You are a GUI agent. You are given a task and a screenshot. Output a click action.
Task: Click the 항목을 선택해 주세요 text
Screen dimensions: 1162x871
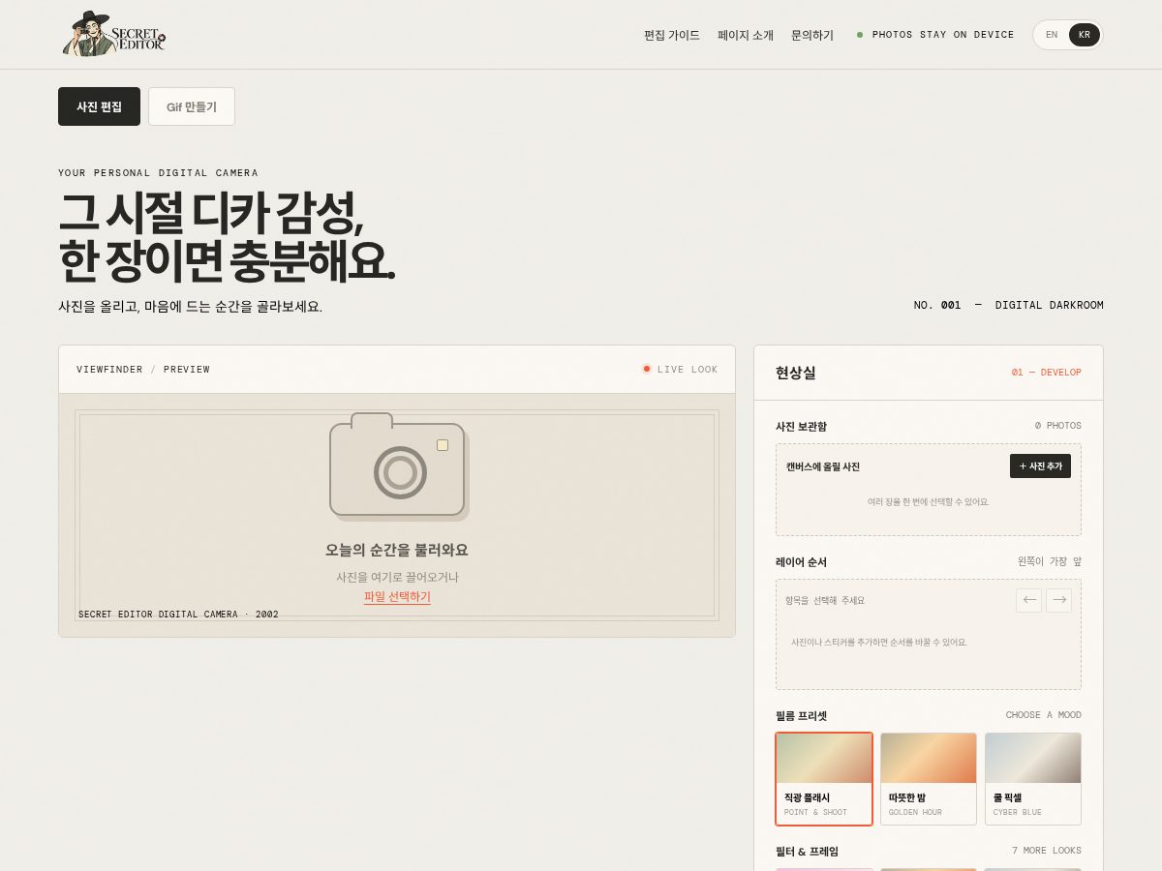tap(825, 600)
